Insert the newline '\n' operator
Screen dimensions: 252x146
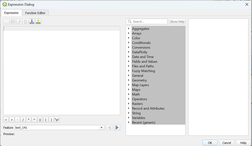[x=57, y=120]
